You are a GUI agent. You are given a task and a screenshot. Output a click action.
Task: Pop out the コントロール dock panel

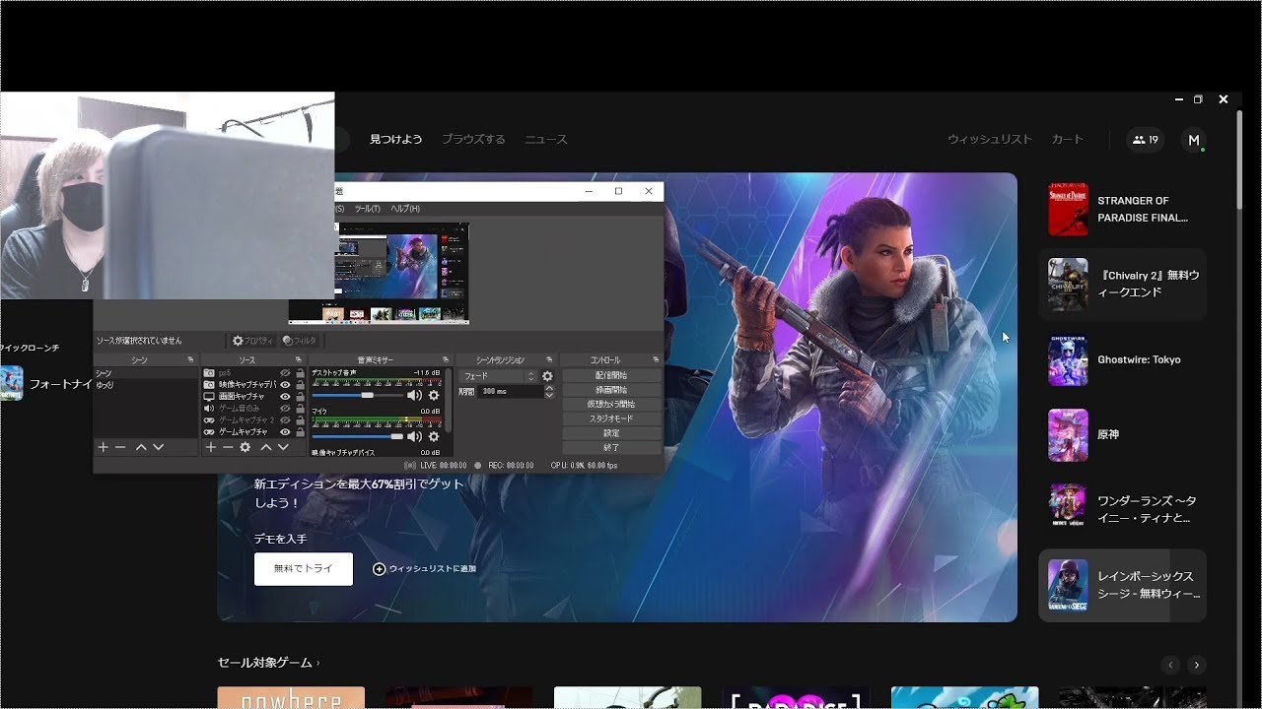pyautogui.click(x=656, y=360)
